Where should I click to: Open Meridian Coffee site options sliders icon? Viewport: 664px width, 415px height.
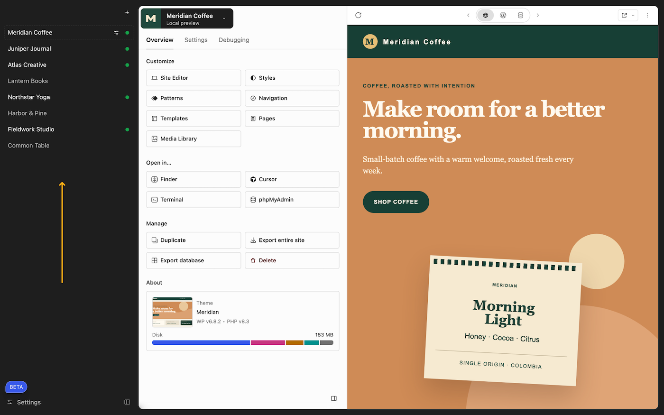(x=116, y=33)
